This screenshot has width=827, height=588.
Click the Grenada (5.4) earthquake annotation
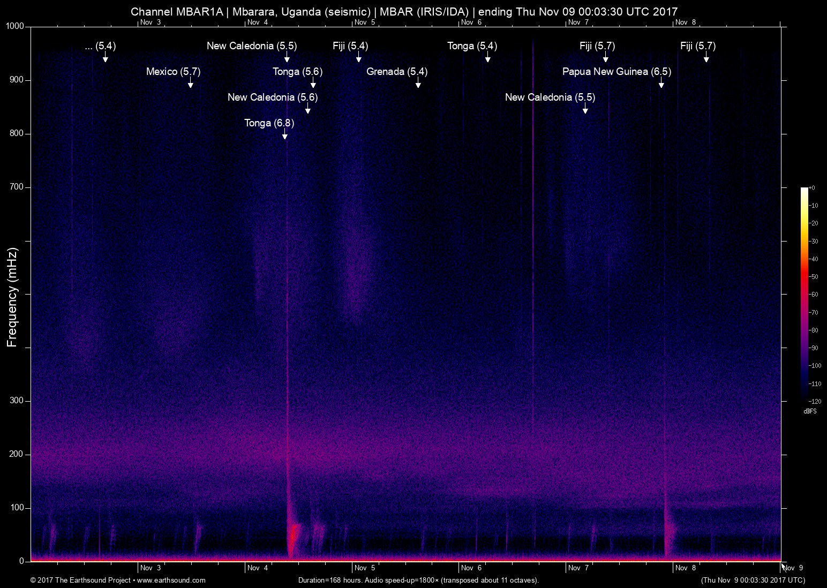(x=396, y=71)
